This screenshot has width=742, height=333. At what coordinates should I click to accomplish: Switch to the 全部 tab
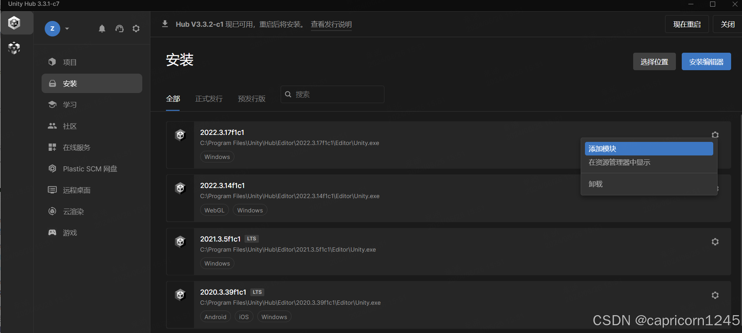point(173,99)
